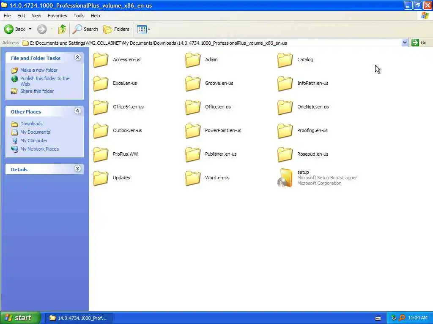Click Share this folder link

(37, 91)
